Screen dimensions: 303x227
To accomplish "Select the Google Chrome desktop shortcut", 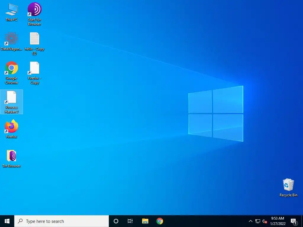I will click(12, 73).
